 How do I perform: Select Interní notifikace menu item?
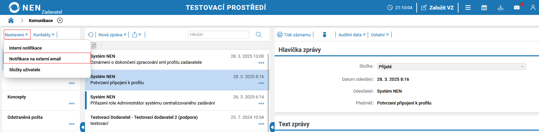coord(25,48)
